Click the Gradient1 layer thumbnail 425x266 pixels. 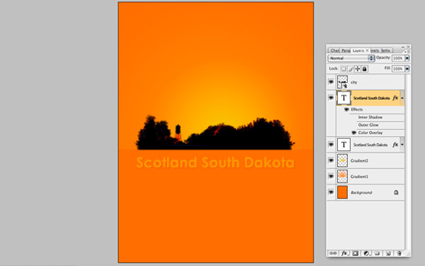343,177
